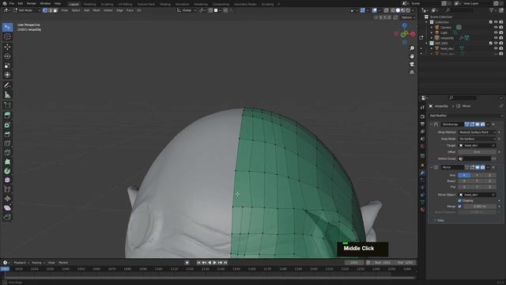
Task: Jump to the timeline start frame
Action: click(x=198, y=263)
